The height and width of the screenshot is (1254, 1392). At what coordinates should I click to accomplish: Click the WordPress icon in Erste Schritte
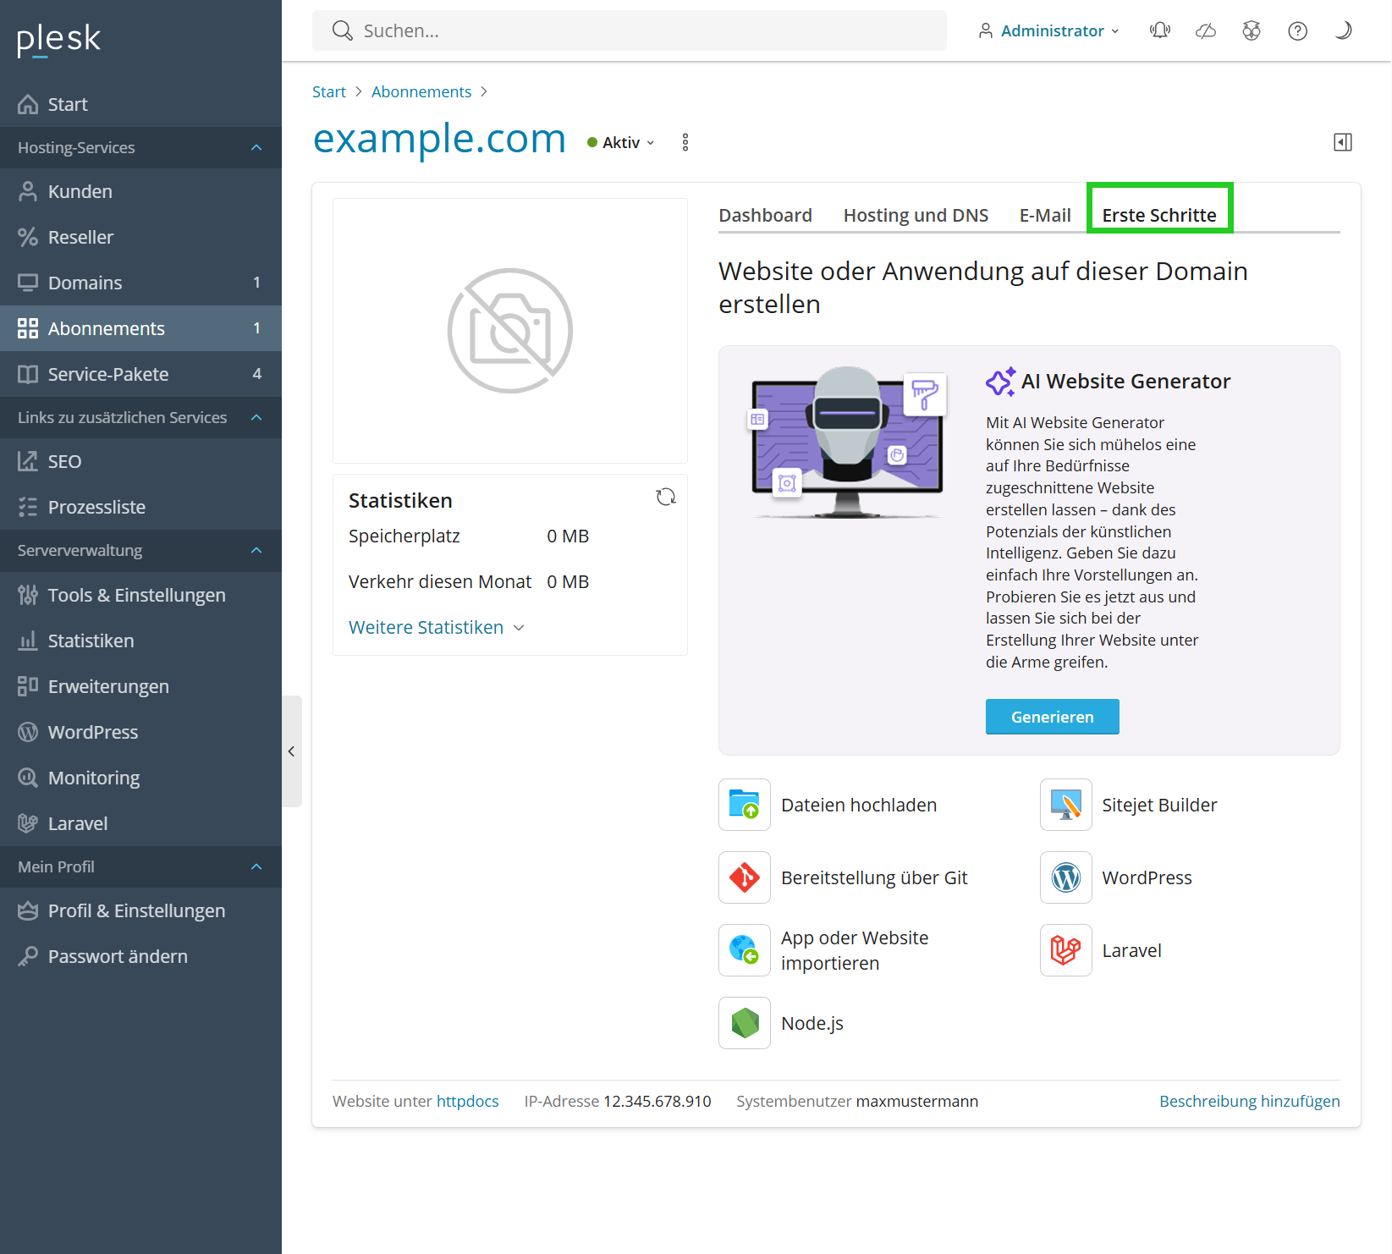click(x=1066, y=877)
